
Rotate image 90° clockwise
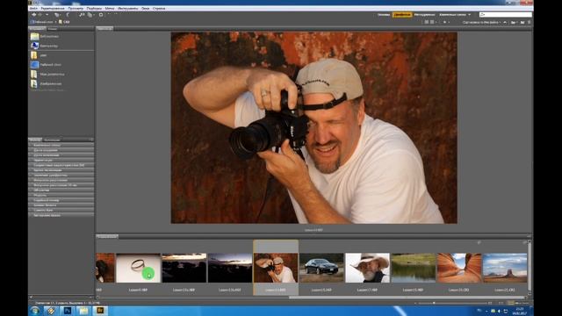116,15
